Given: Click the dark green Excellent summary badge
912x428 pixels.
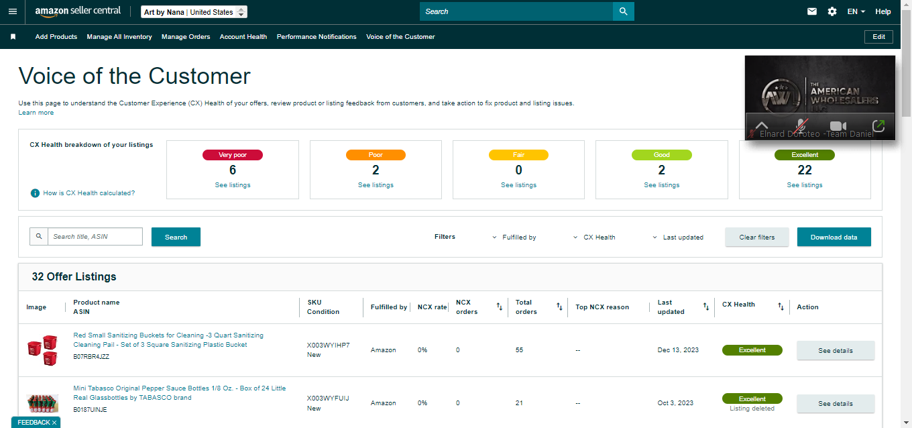Looking at the screenshot, I should (x=805, y=155).
